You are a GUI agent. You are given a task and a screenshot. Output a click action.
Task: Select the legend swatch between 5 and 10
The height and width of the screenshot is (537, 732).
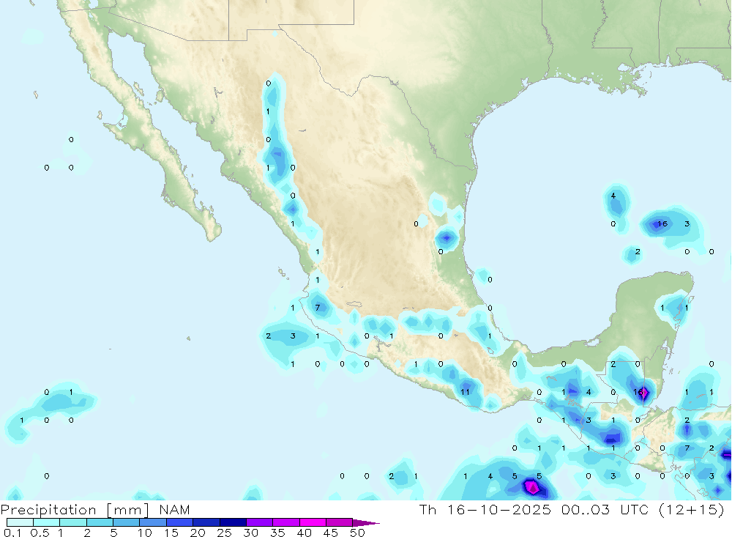pos(126,522)
